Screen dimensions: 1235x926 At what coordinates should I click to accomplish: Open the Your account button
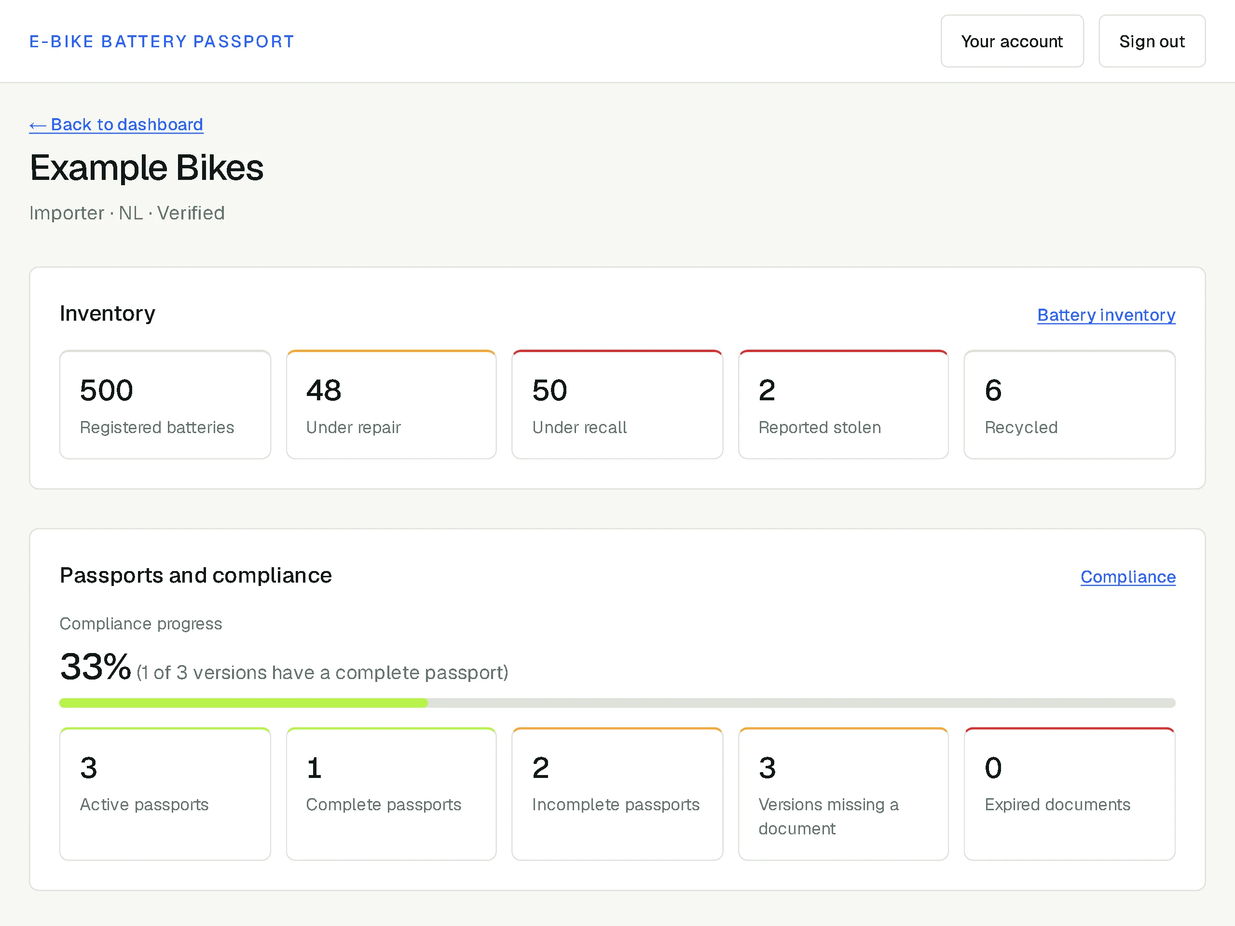(x=1012, y=41)
